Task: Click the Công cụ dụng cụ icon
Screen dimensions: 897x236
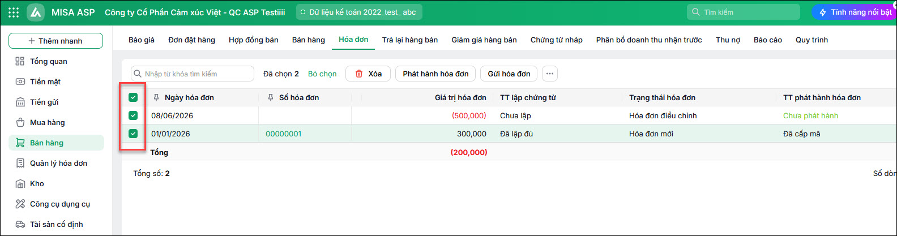Action: (x=20, y=204)
